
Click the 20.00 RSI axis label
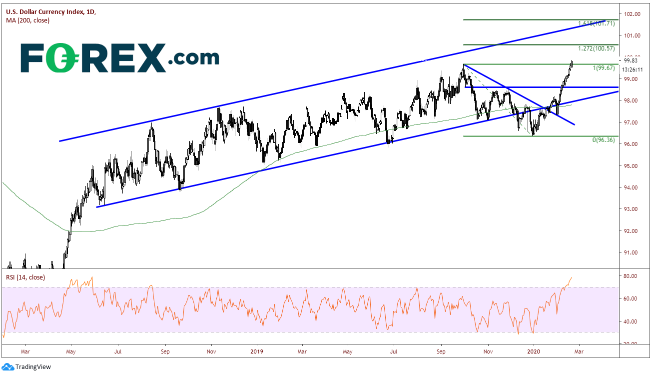(631, 344)
